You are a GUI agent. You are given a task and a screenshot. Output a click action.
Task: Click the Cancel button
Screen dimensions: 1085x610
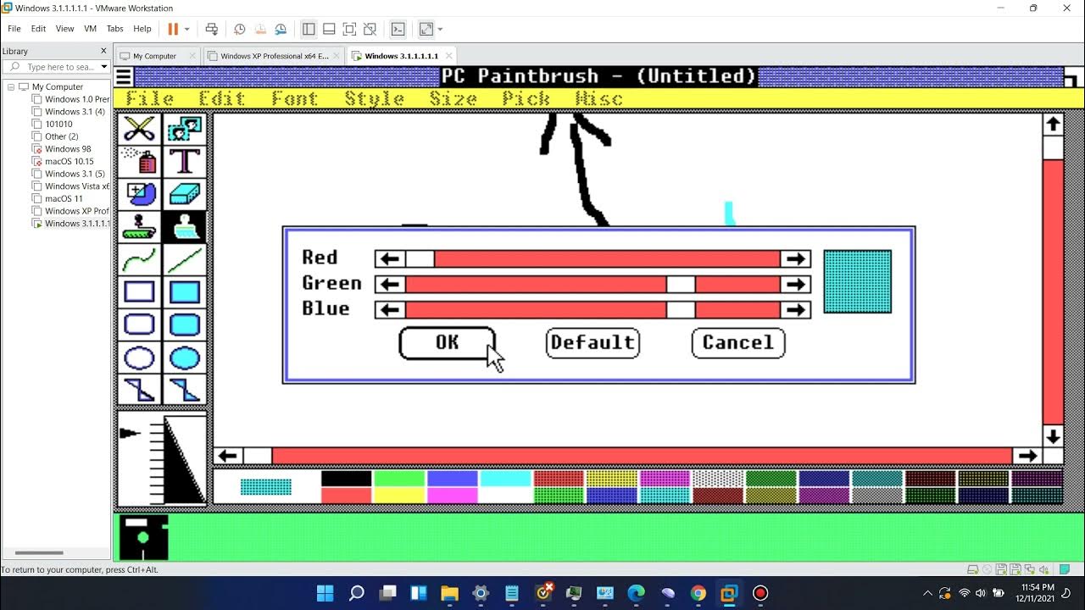(738, 343)
